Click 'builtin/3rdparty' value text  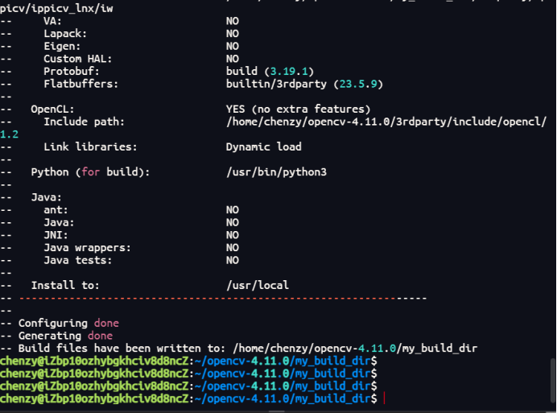276,84
